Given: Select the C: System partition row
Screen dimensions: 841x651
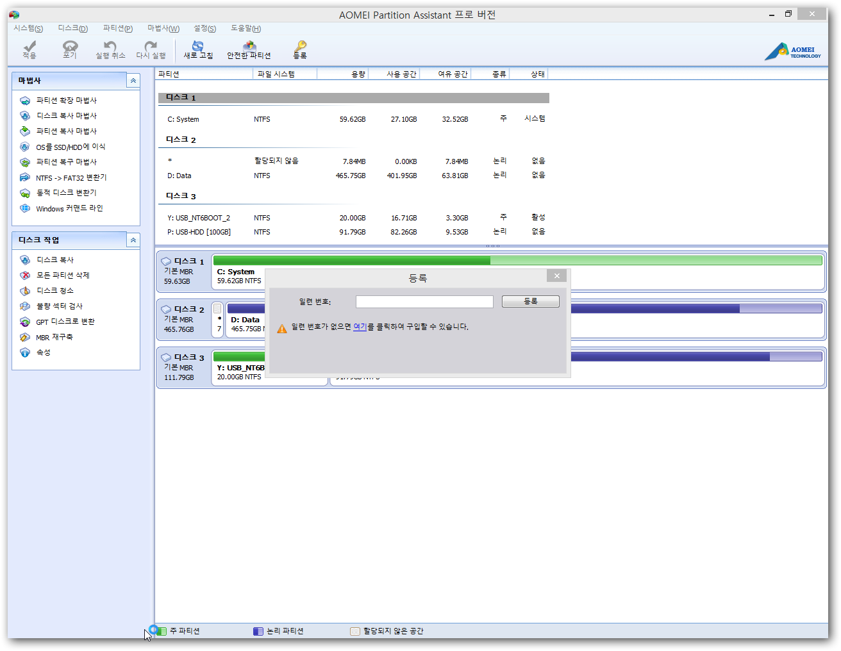Looking at the screenshot, I should 353,119.
